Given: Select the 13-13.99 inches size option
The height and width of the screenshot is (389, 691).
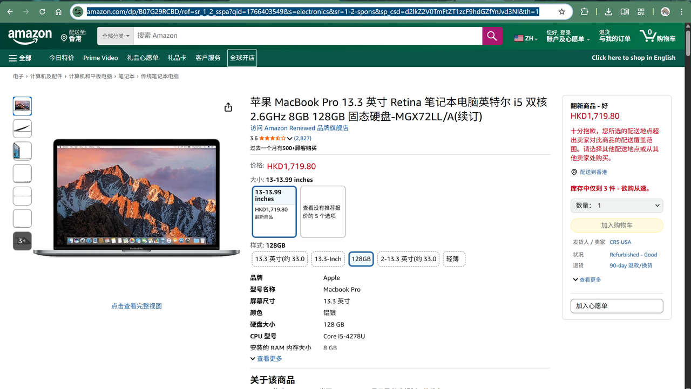Looking at the screenshot, I should (274, 211).
